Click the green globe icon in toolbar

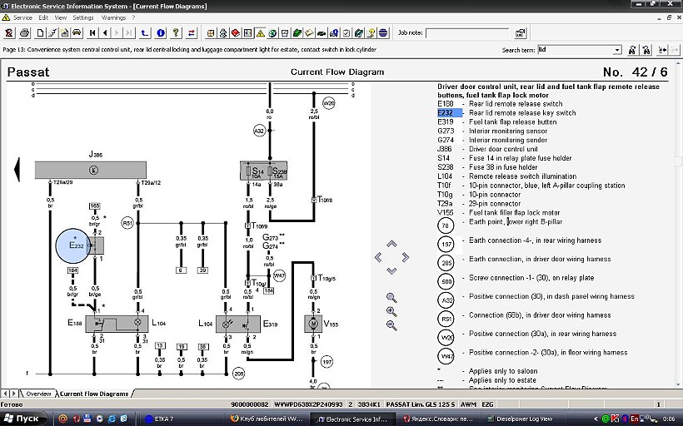click(272, 33)
